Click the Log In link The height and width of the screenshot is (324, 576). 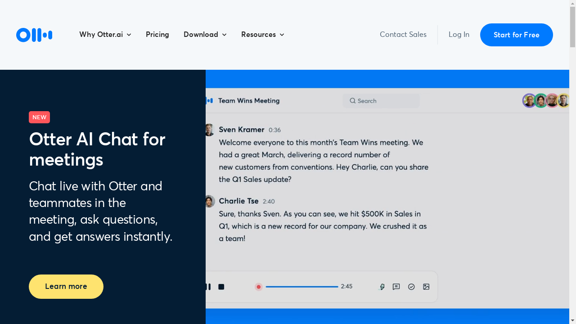pyautogui.click(x=459, y=35)
